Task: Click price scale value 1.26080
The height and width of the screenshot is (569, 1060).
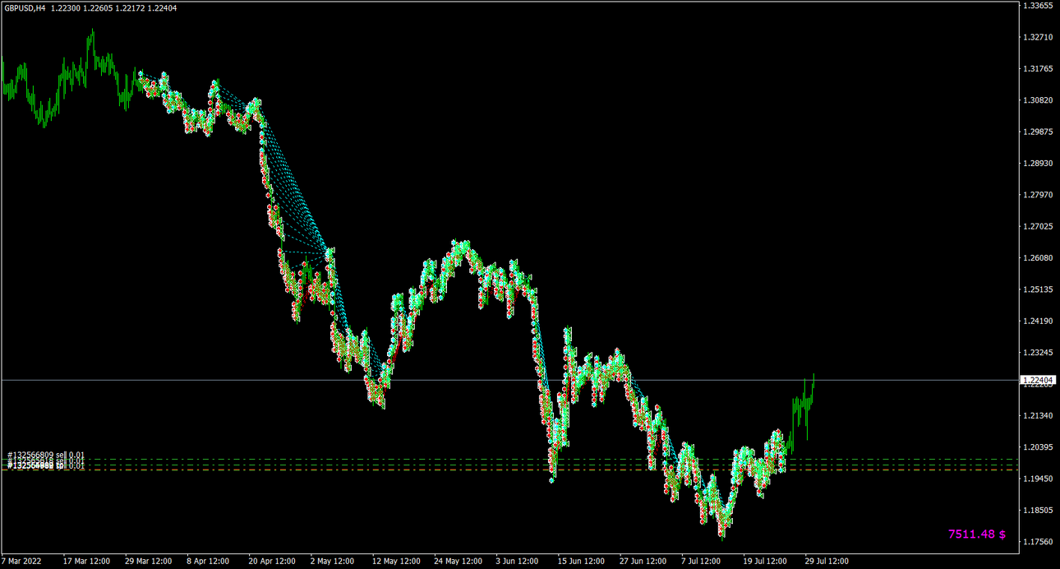Action: [x=1038, y=258]
